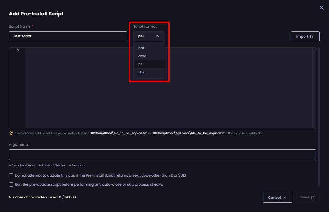This screenshot has width=329, height=212.
Task: Add the Version argument token
Action: [76, 165]
